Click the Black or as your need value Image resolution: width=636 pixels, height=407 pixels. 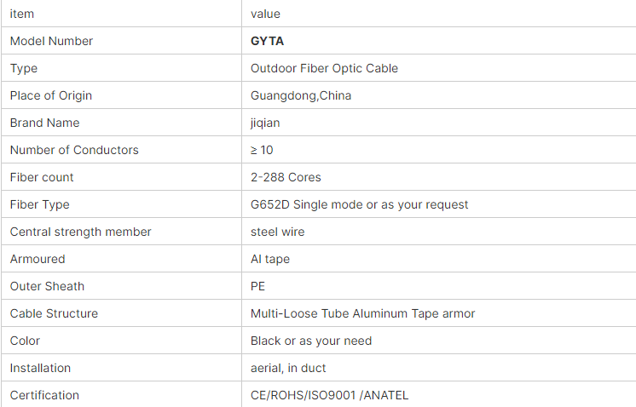(311, 341)
